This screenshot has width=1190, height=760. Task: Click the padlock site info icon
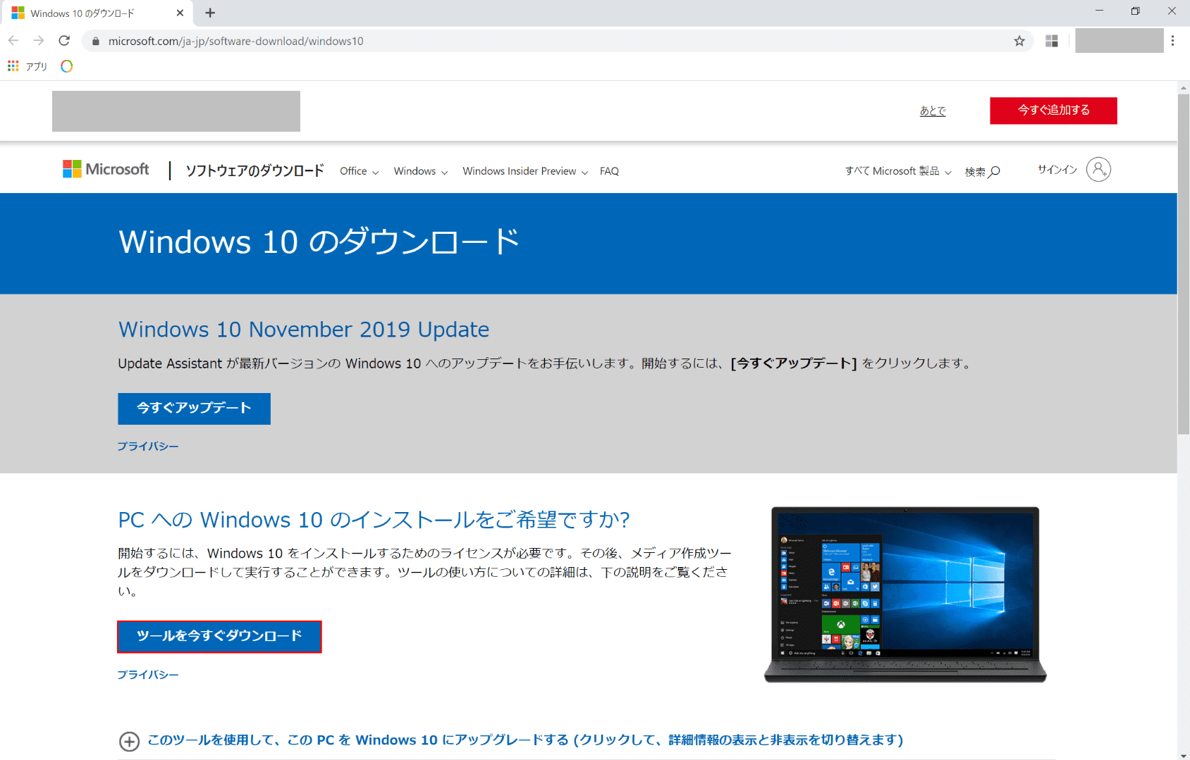pyautogui.click(x=96, y=42)
